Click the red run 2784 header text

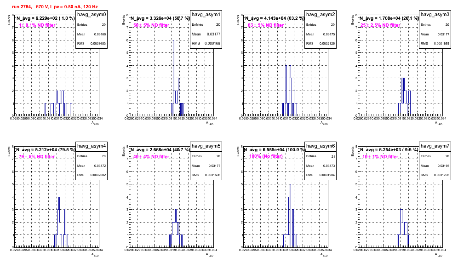[55, 7]
